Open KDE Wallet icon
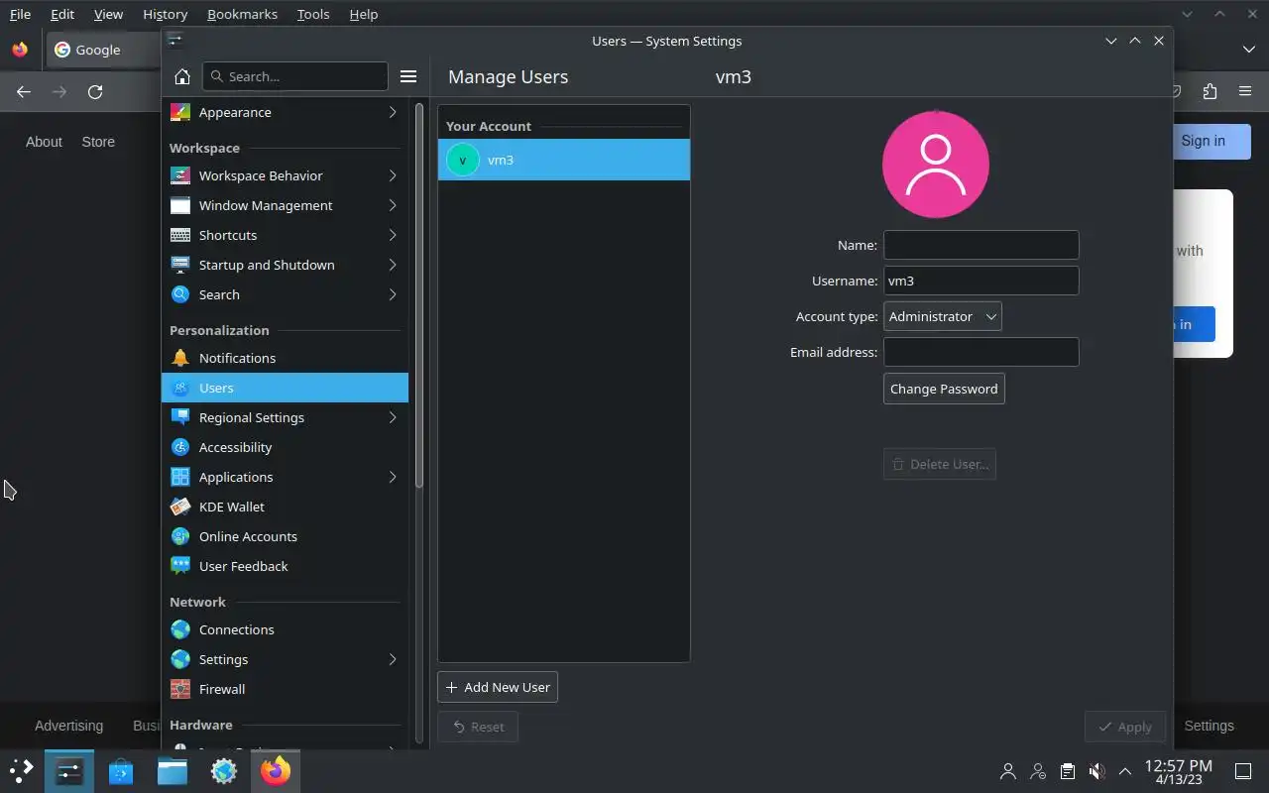The width and height of the screenshot is (1269, 793). pos(180,507)
